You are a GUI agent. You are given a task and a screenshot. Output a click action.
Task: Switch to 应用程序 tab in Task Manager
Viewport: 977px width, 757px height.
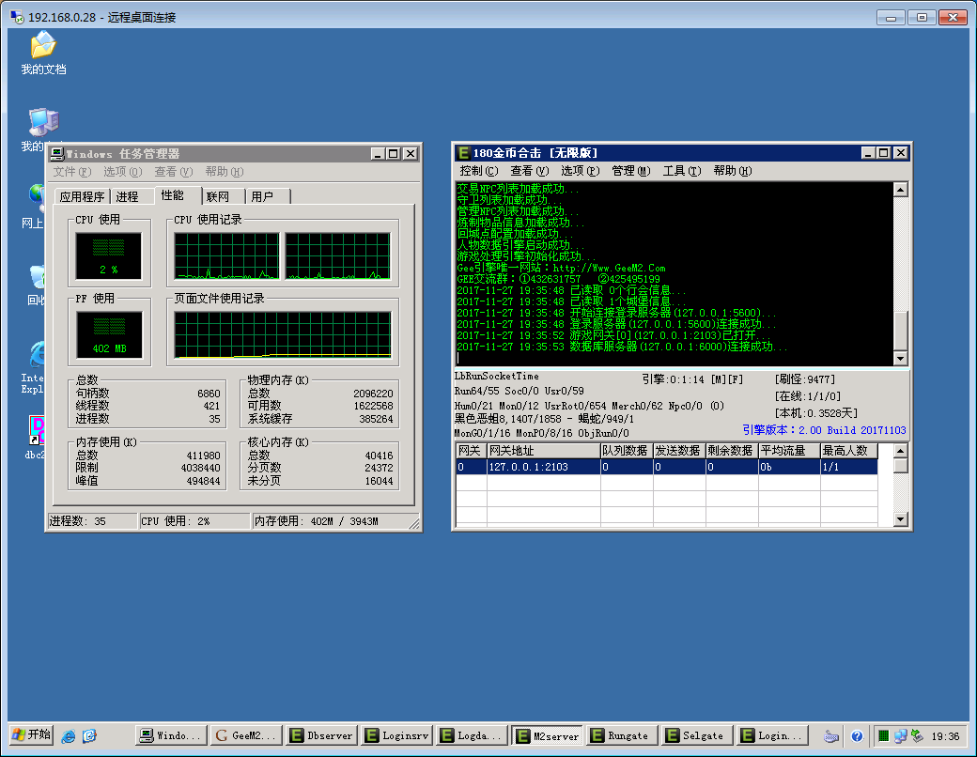pyautogui.click(x=83, y=197)
